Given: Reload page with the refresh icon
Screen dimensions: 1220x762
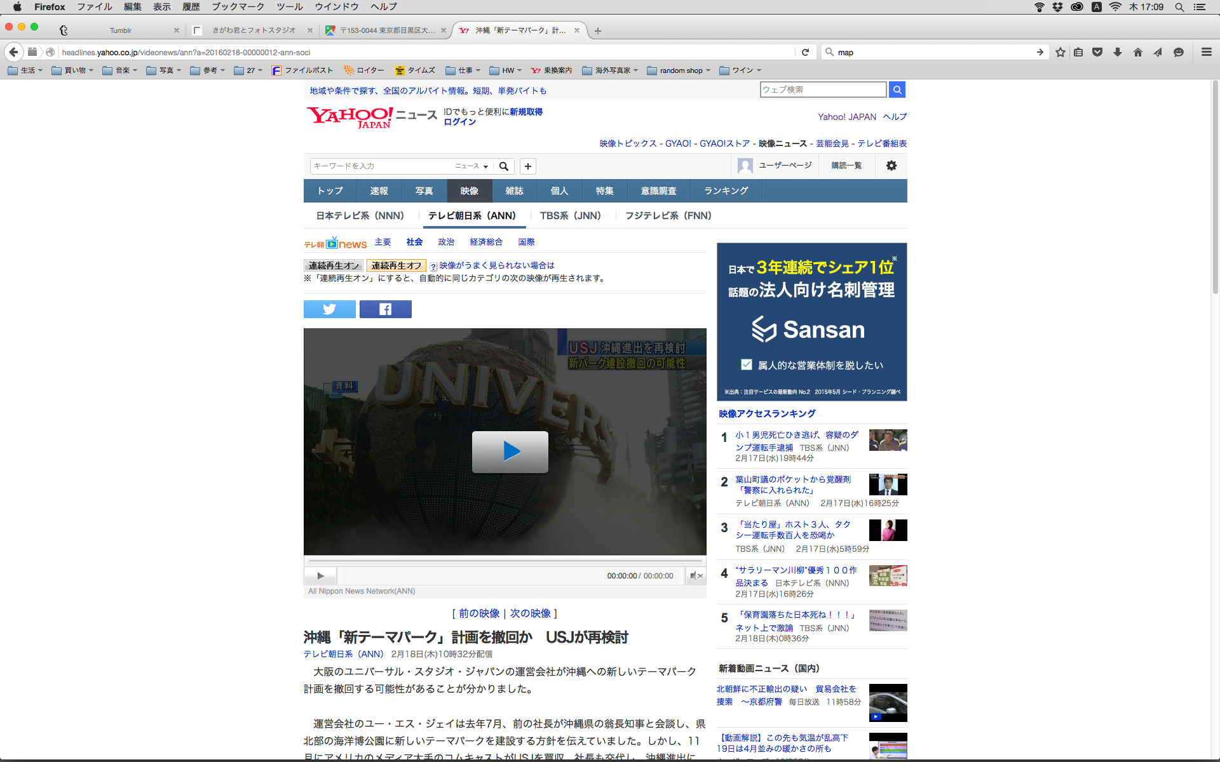Looking at the screenshot, I should [805, 52].
